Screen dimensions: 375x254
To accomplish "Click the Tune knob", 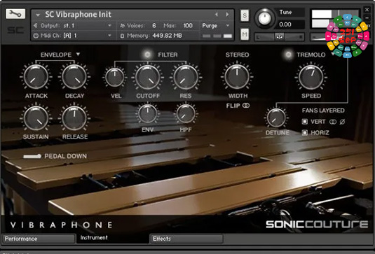I will click(x=265, y=18).
